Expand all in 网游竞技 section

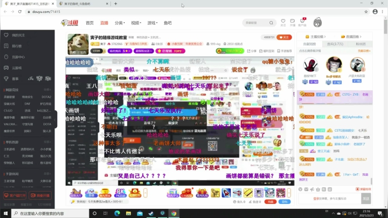(47, 90)
